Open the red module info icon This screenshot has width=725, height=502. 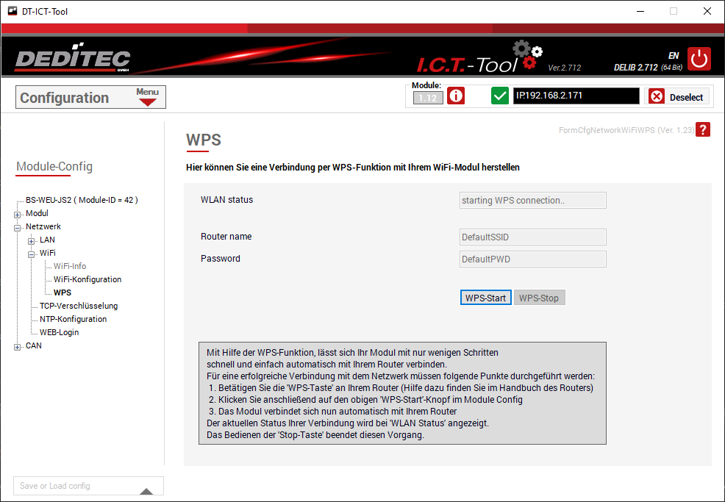(456, 96)
